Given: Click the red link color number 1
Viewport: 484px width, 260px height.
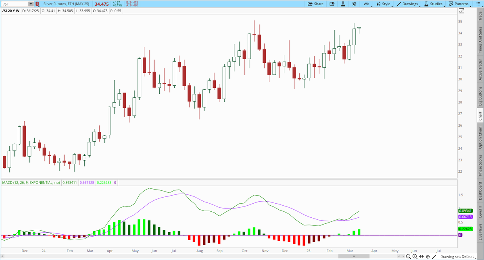Looking at the screenshot, I should (x=37, y=4).
